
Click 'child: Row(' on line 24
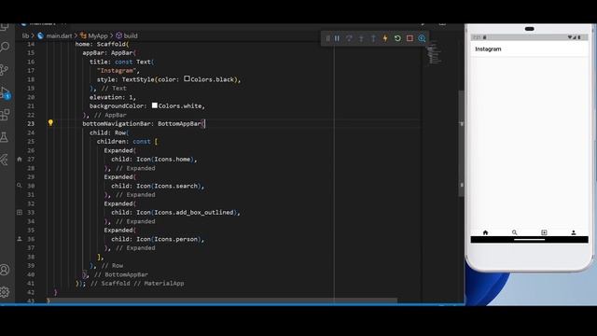coord(109,133)
